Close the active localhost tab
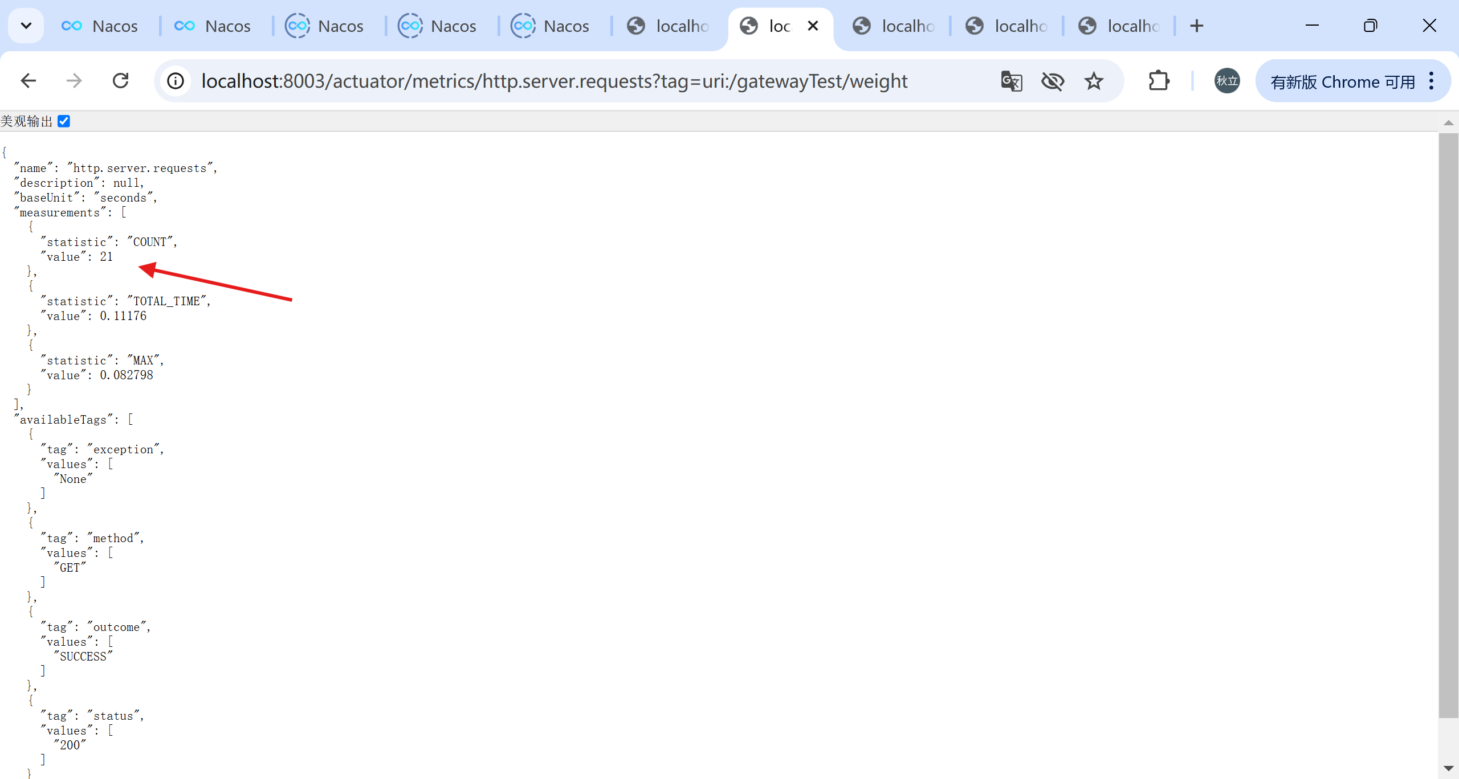The width and height of the screenshot is (1459, 779). coord(813,26)
